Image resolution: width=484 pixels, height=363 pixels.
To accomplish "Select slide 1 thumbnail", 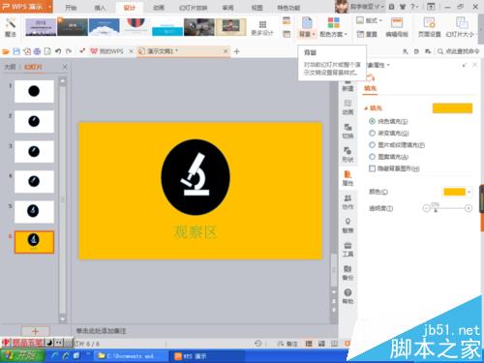I will pos(34,92).
